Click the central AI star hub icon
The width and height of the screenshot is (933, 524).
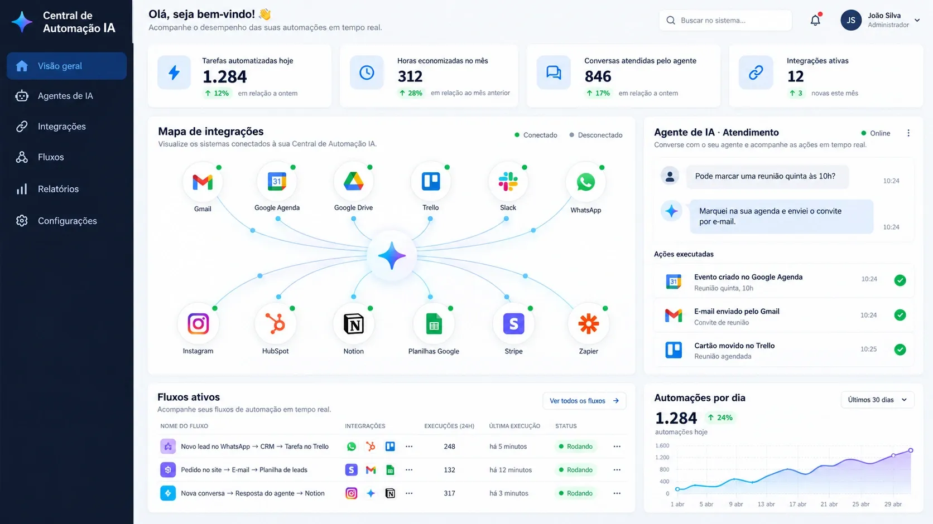click(x=392, y=256)
